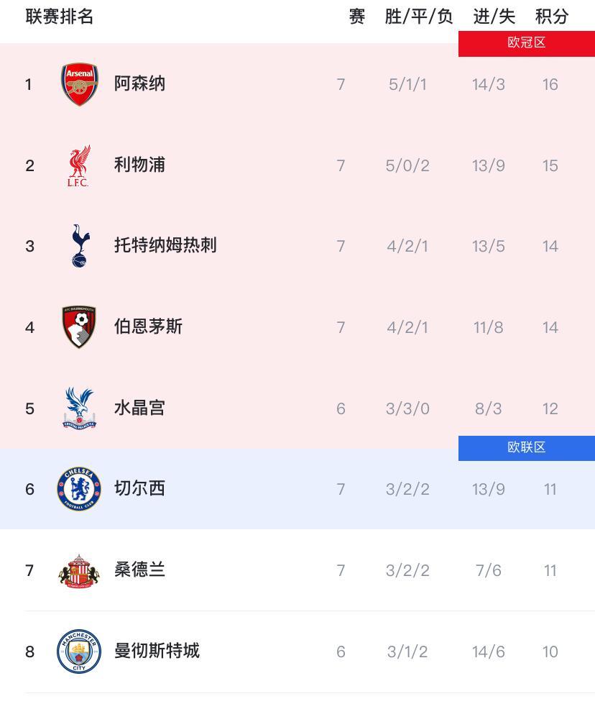Open 切尔西 team page
Screen dimensions: 595x704
[140, 489]
